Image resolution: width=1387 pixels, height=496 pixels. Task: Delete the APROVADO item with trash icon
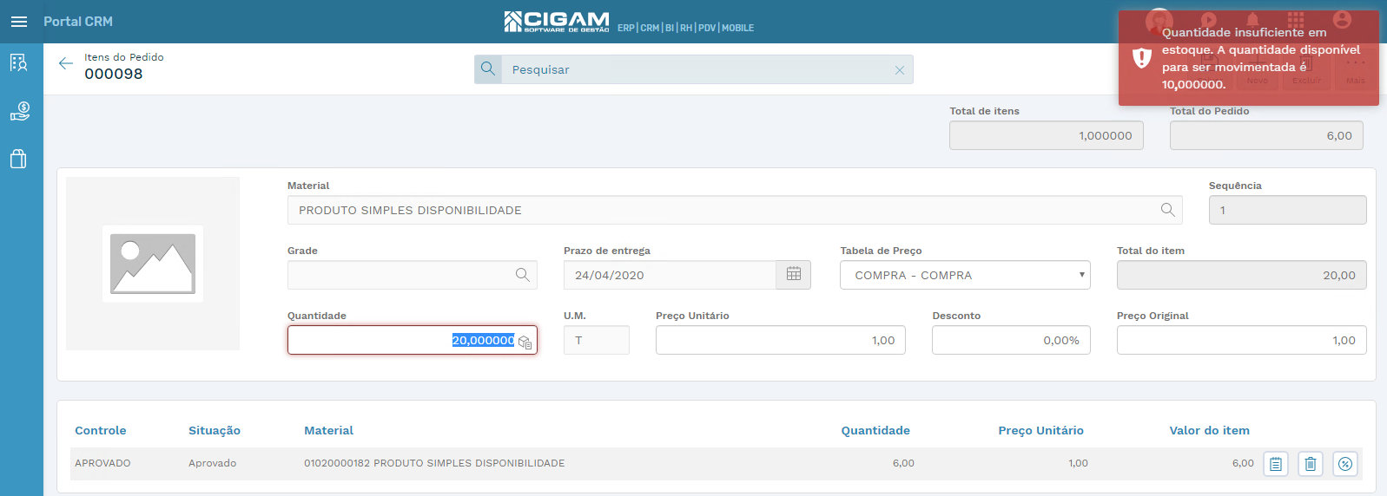pyautogui.click(x=1310, y=464)
